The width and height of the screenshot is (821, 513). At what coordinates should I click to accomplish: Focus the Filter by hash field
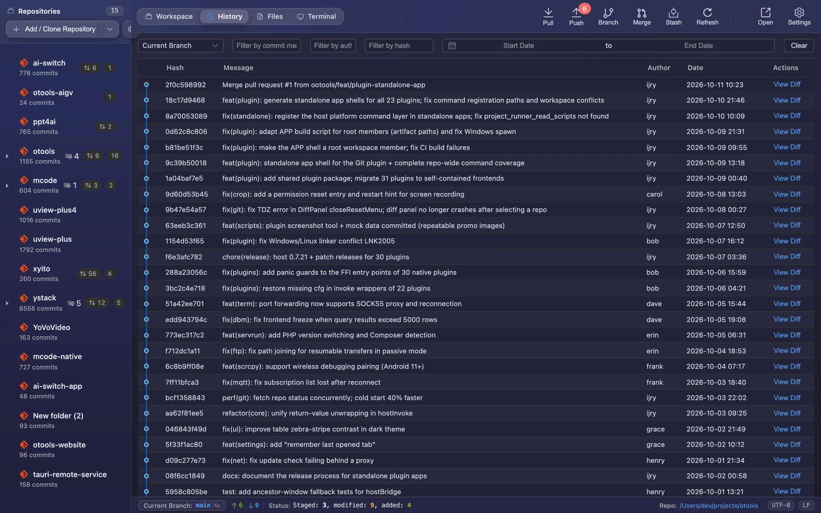coord(399,46)
